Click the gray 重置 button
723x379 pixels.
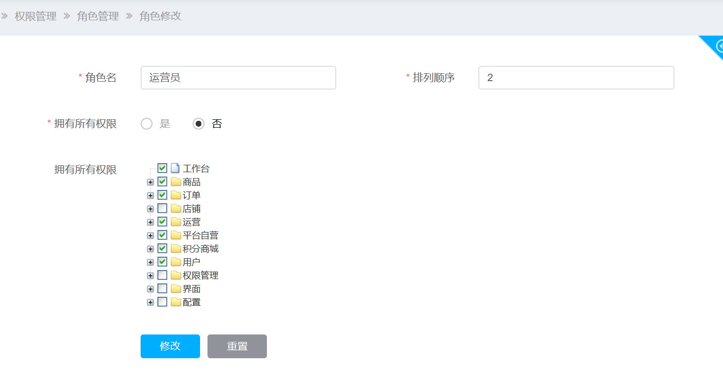pos(237,346)
